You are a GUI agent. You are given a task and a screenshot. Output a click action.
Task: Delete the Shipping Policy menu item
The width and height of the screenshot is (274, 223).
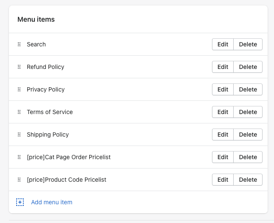pos(248,134)
